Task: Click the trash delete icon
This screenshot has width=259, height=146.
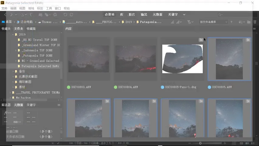Action: 255,22
